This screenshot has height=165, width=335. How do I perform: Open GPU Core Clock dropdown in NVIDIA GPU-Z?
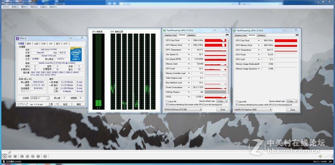pos(189,40)
